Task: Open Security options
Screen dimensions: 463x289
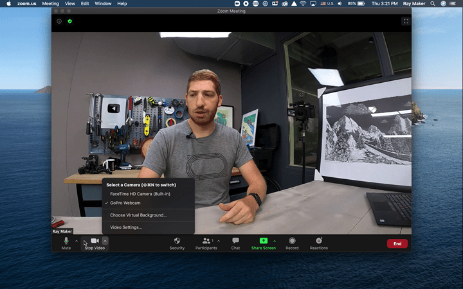Action: click(177, 243)
